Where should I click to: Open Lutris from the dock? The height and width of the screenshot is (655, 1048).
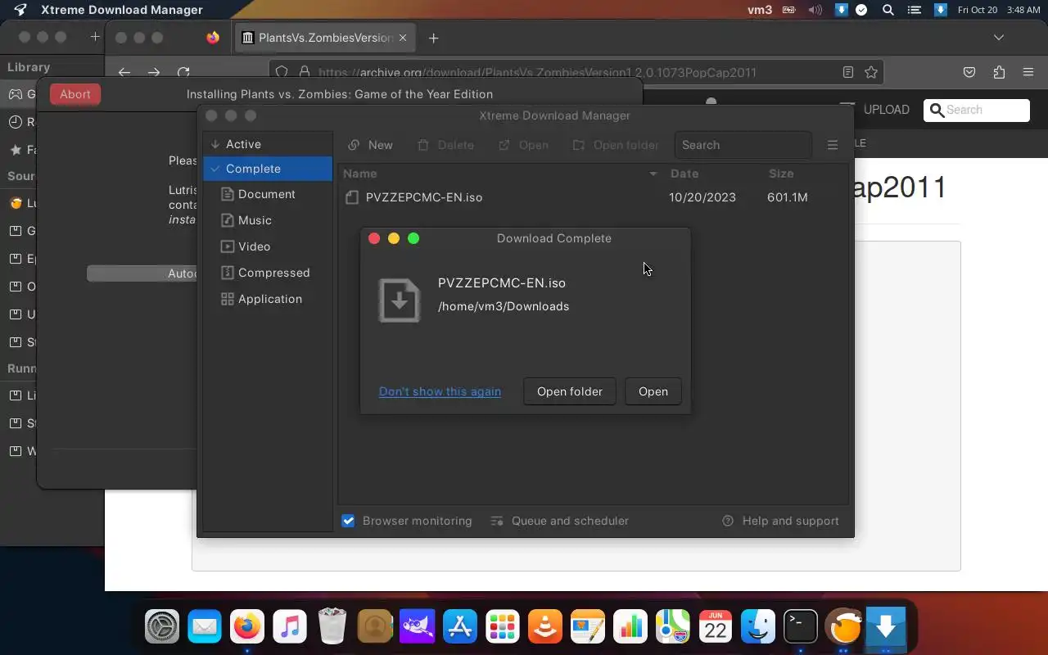click(x=843, y=628)
